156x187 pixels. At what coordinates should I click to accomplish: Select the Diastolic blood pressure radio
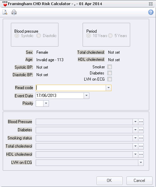click(x=39, y=36)
